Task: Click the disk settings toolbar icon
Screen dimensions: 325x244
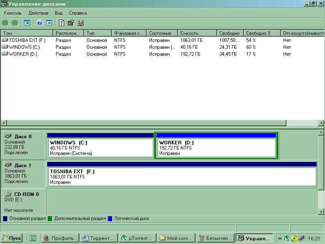Action: [x=80, y=23]
